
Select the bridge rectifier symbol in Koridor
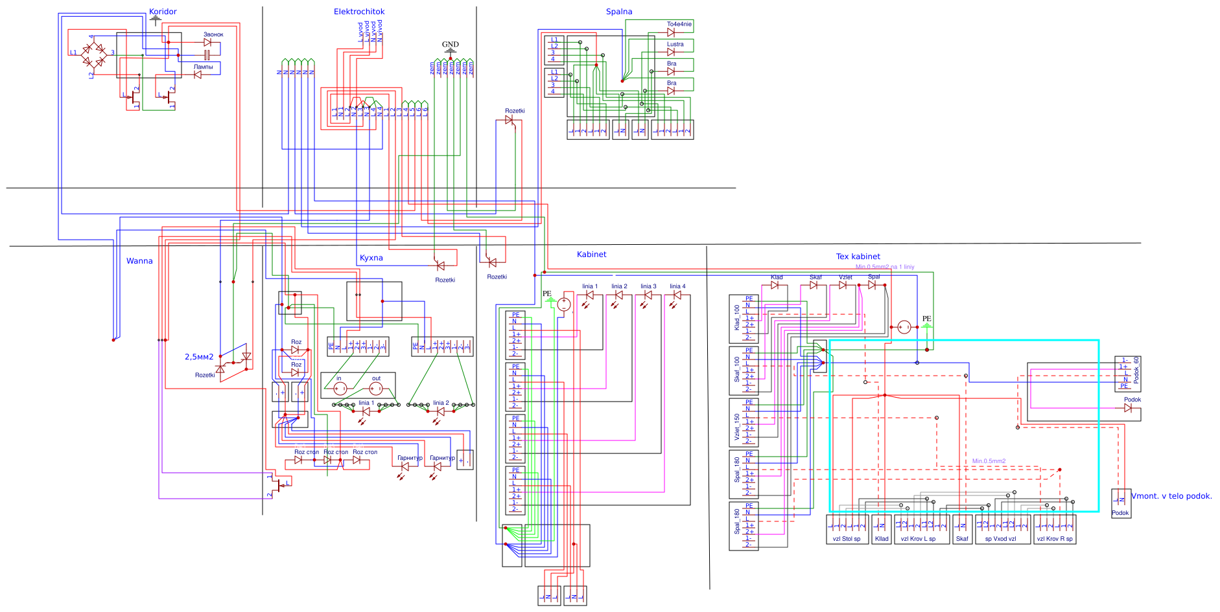(95, 55)
